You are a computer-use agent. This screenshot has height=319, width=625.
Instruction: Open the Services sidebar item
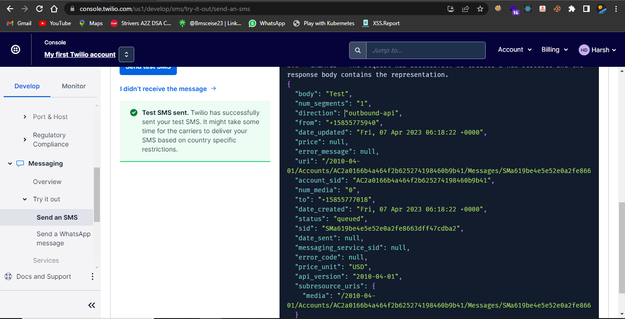[46, 260]
